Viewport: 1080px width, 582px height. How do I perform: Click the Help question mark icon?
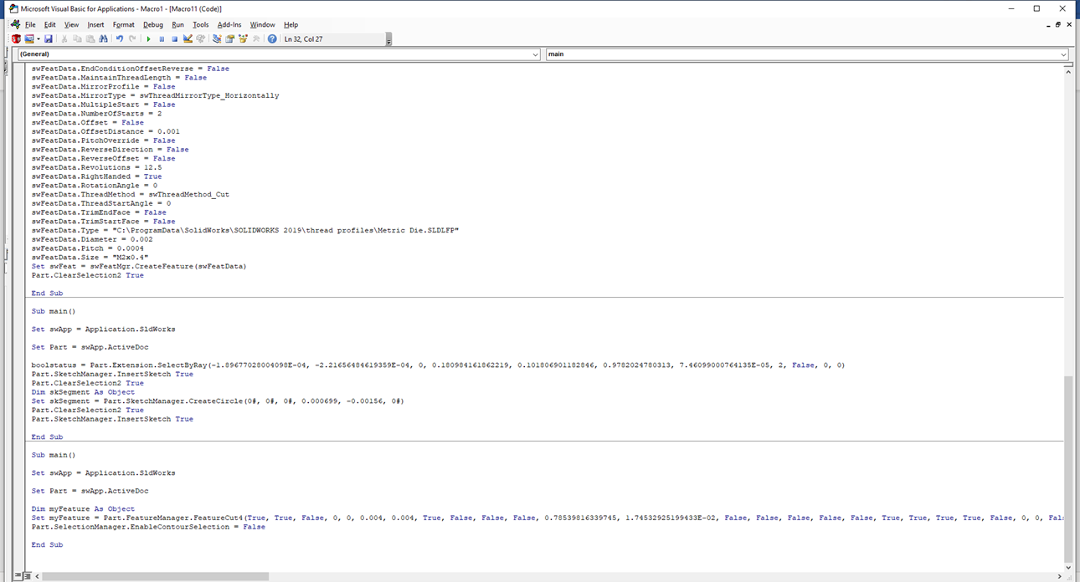272,38
